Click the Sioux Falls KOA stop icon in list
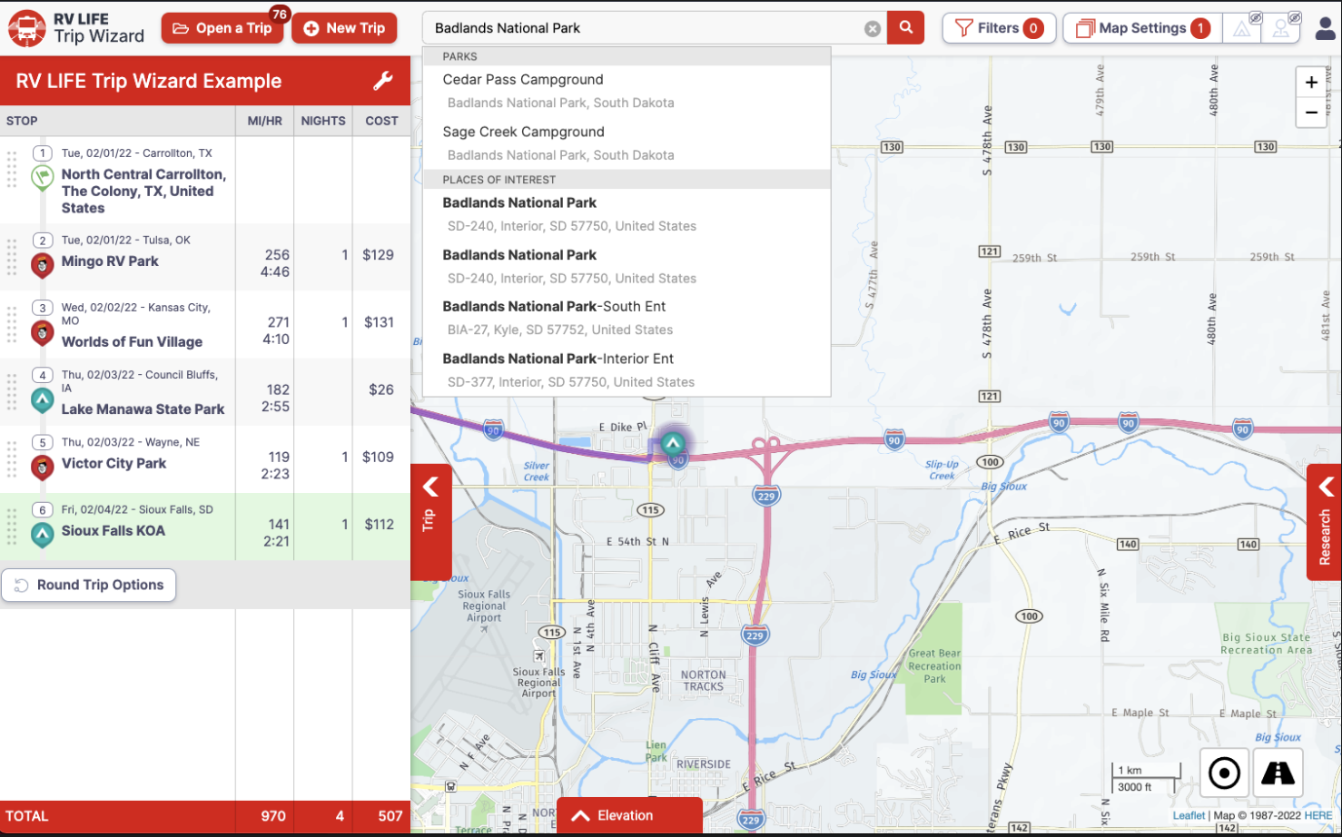 coord(42,534)
